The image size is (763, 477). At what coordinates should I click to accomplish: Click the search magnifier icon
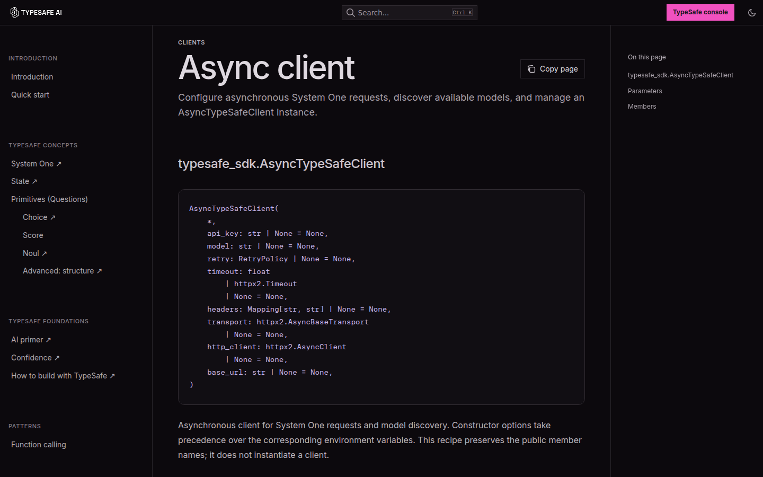(350, 13)
